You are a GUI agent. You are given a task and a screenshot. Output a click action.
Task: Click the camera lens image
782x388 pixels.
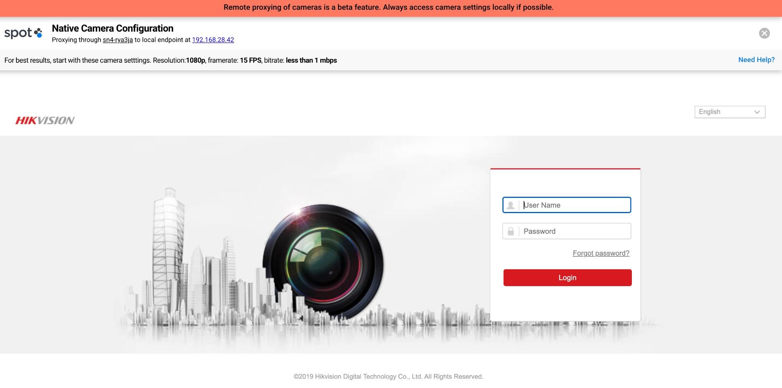pyautogui.click(x=323, y=262)
